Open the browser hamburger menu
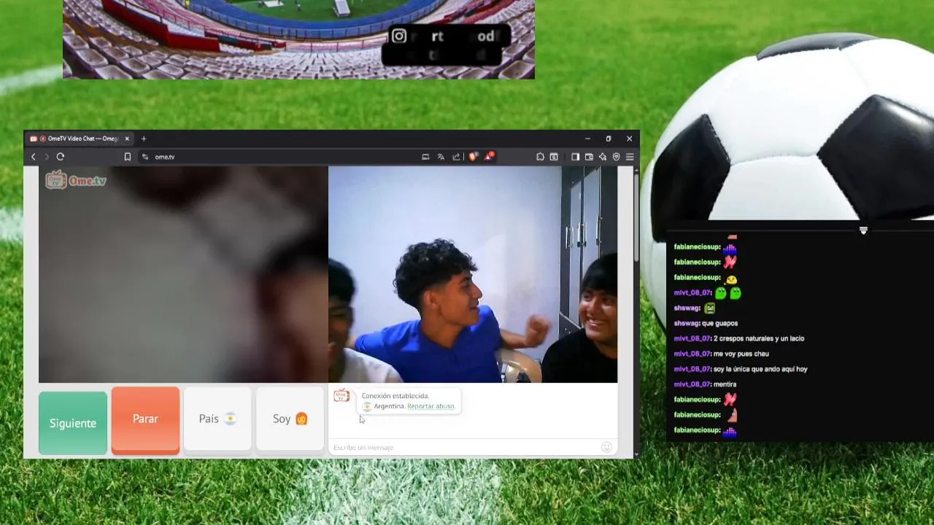Screen dimensions: 934x525 click(630, 157)
